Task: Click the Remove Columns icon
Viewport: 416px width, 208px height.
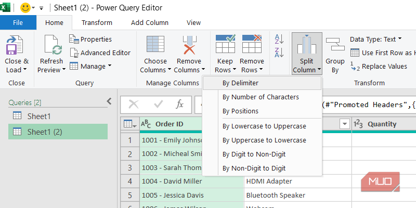Action: point(189,45)
